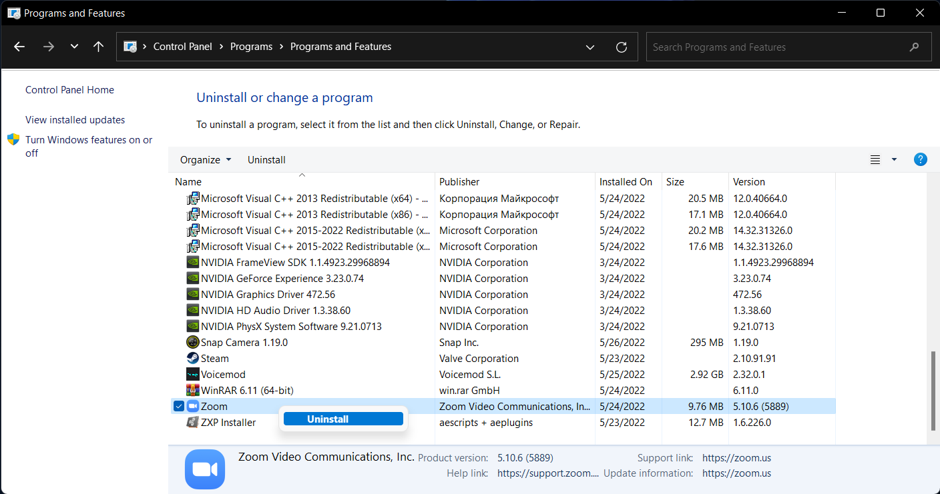The width and height of the screenshot is (940, 494).
Task: Expand the view options dropdown arrow
Action: point(894,160)
